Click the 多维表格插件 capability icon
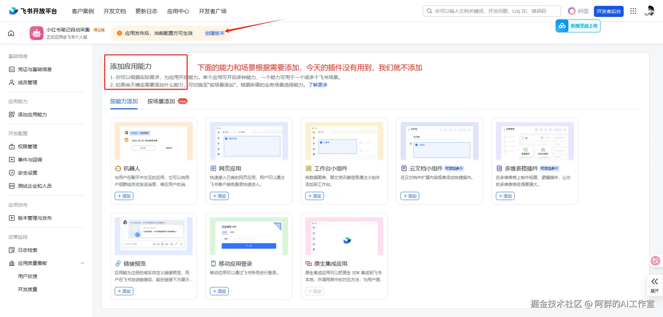This screenshot has width=663, height=317. [499, 168]
